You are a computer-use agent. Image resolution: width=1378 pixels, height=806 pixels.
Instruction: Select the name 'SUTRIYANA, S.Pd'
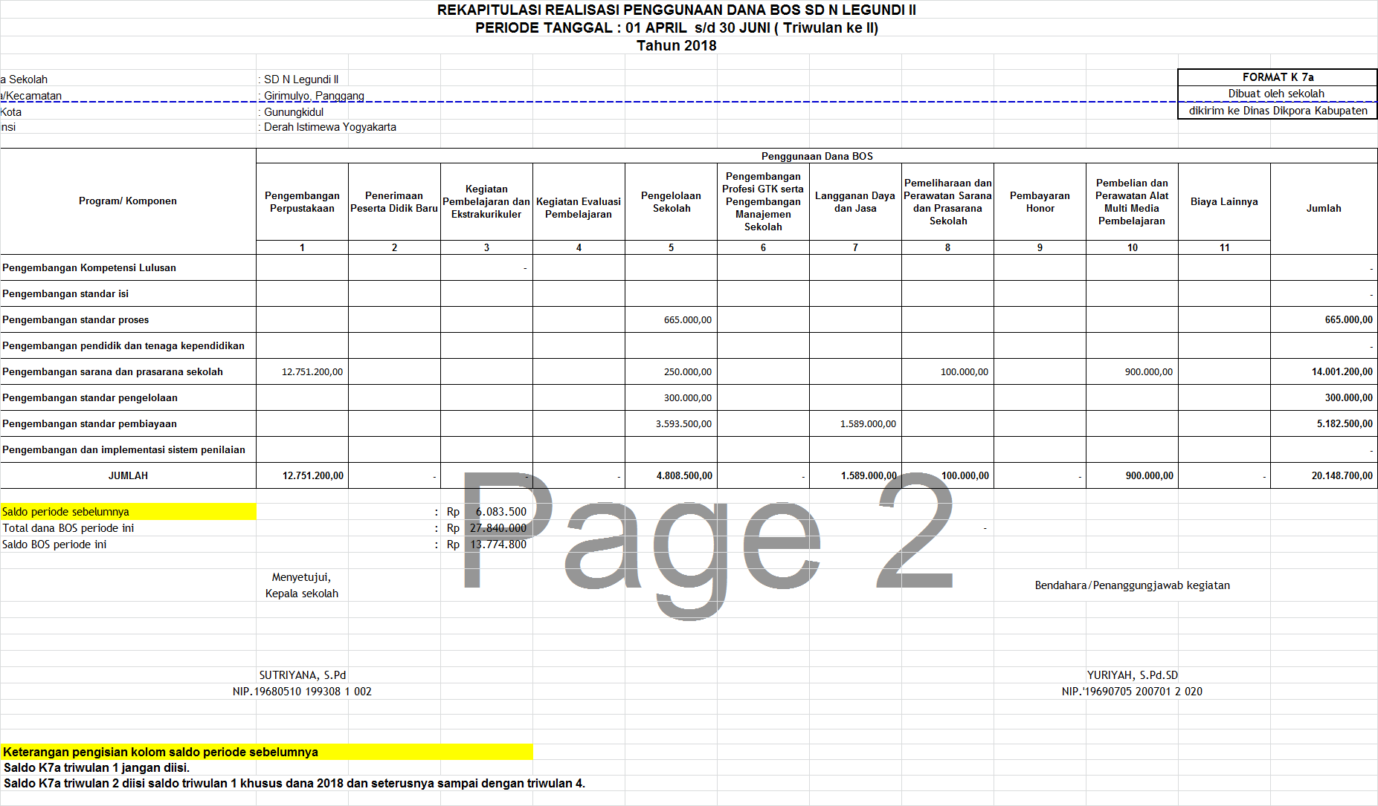coord(302,675)
